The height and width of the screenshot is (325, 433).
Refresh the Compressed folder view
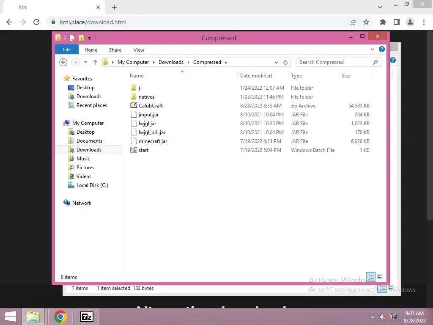click(x=285, y=63)
